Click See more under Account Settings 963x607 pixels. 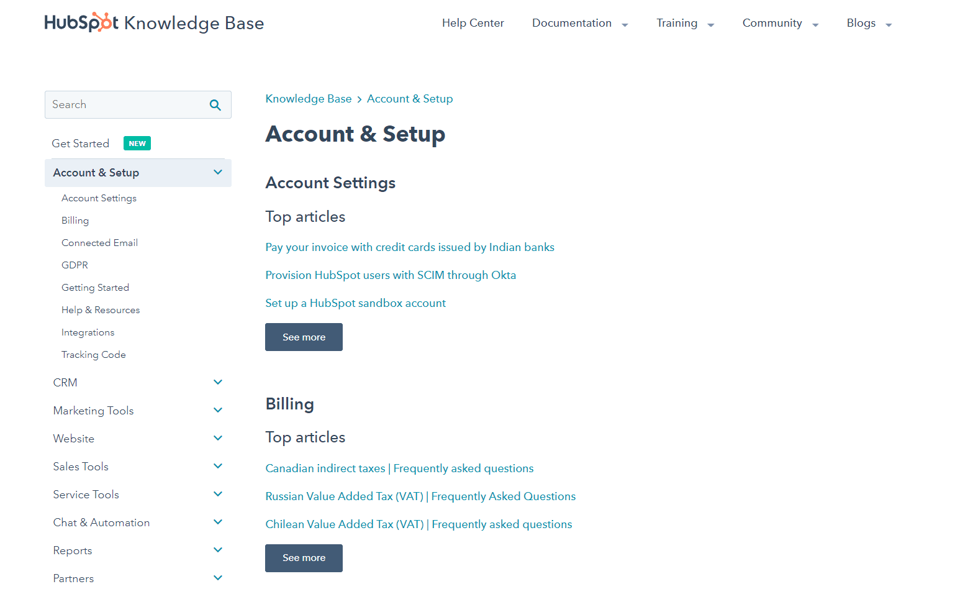point(304,337)
